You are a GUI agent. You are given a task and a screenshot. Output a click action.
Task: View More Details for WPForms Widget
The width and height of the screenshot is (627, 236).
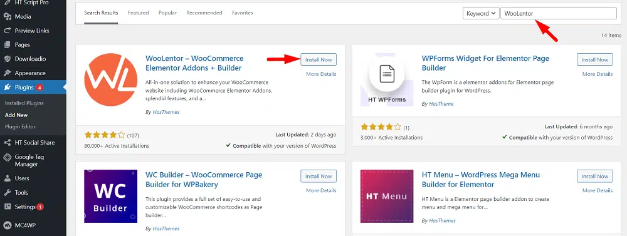click(x=598, y=74)
